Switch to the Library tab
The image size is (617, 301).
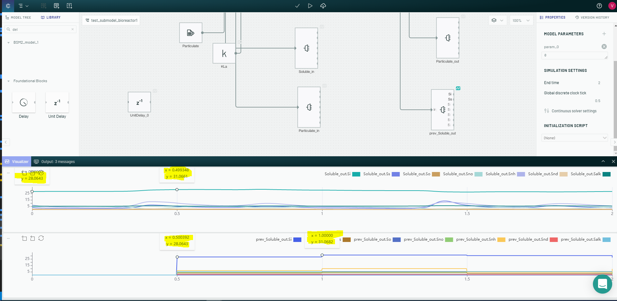click(x=51, y=18)
